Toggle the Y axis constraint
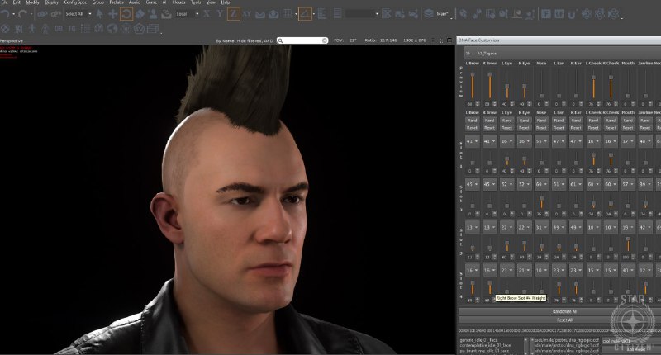The width and height of the screenshot is (661, 355). 220,14
